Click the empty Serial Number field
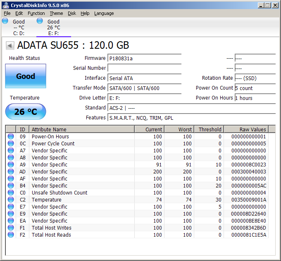 point(145,68)
